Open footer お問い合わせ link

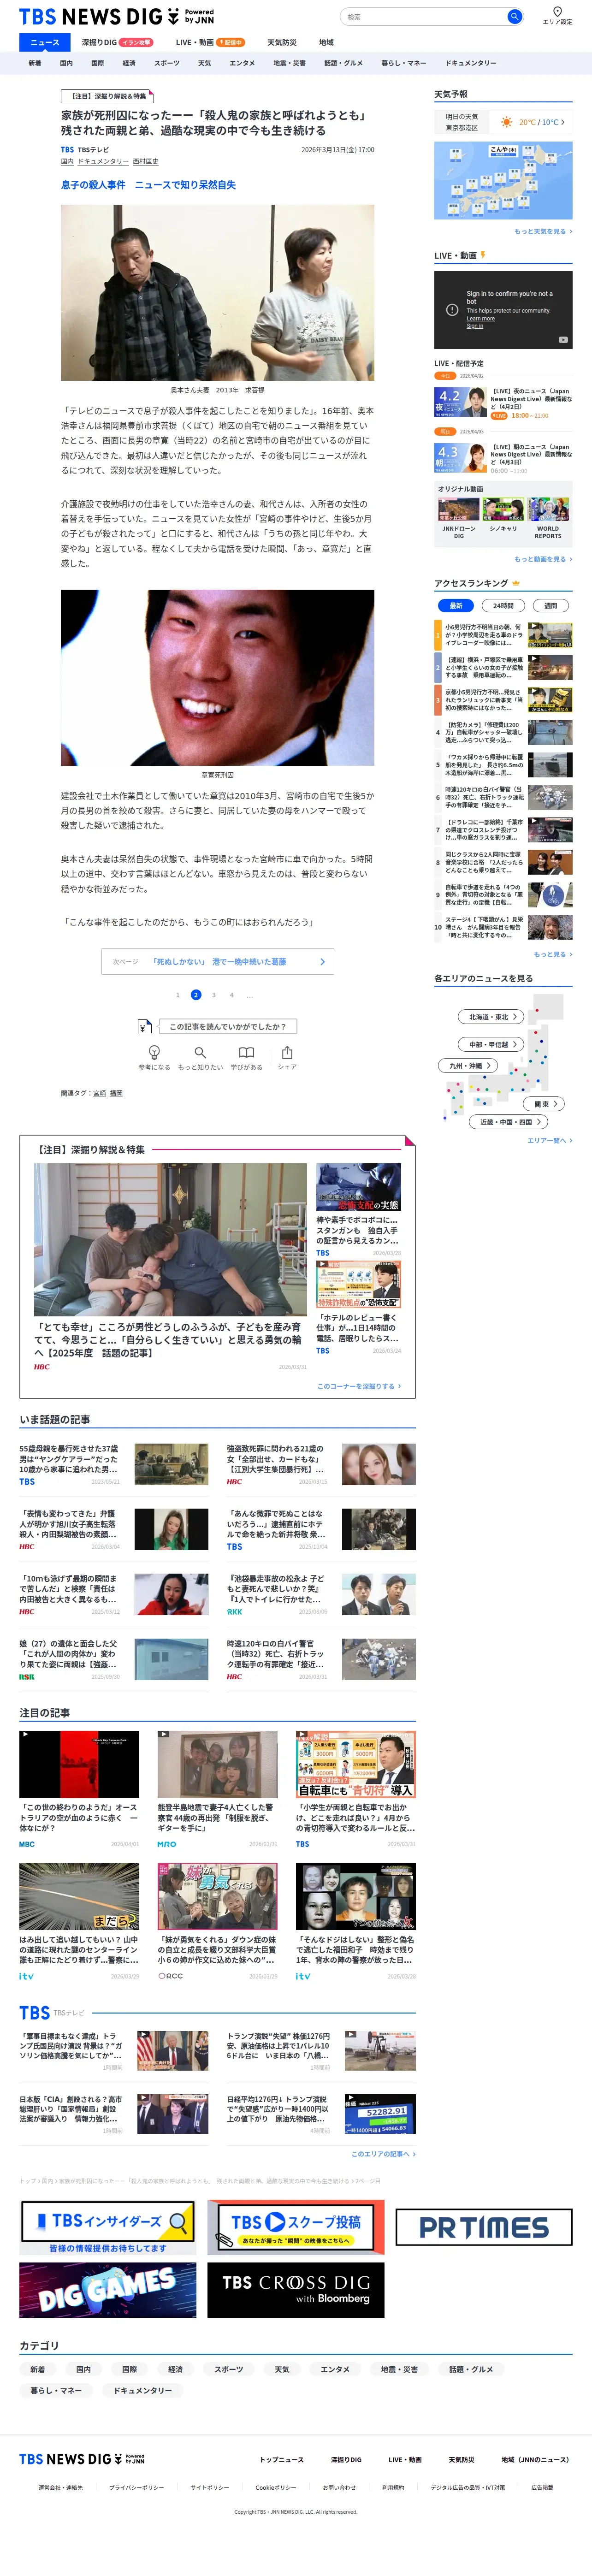(339, 2487)
